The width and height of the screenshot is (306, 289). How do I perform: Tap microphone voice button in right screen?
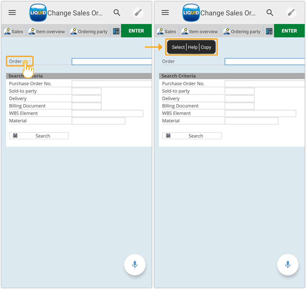tap(288, 265)
